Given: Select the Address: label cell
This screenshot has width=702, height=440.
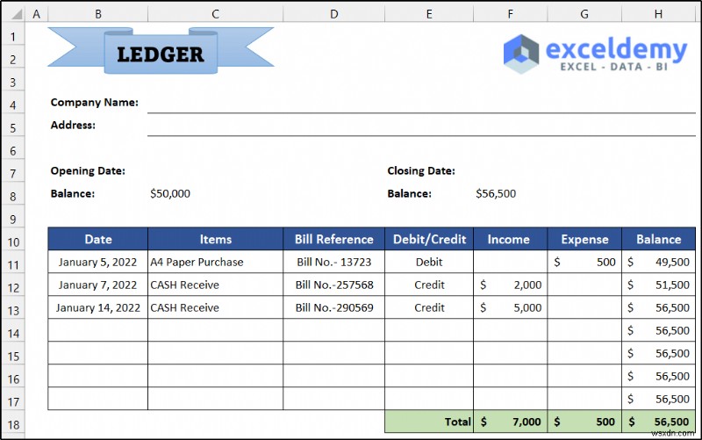Looking at the screenshot, I should 98,126.
